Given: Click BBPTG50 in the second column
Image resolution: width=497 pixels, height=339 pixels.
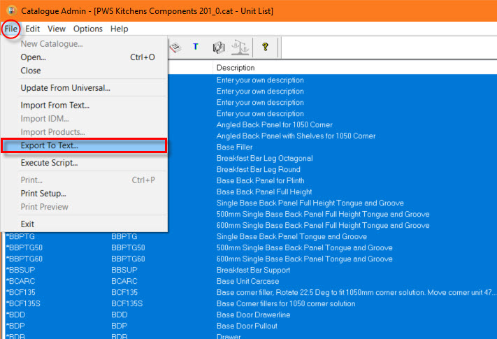Looking at the screenshot, I should [128, 247].
